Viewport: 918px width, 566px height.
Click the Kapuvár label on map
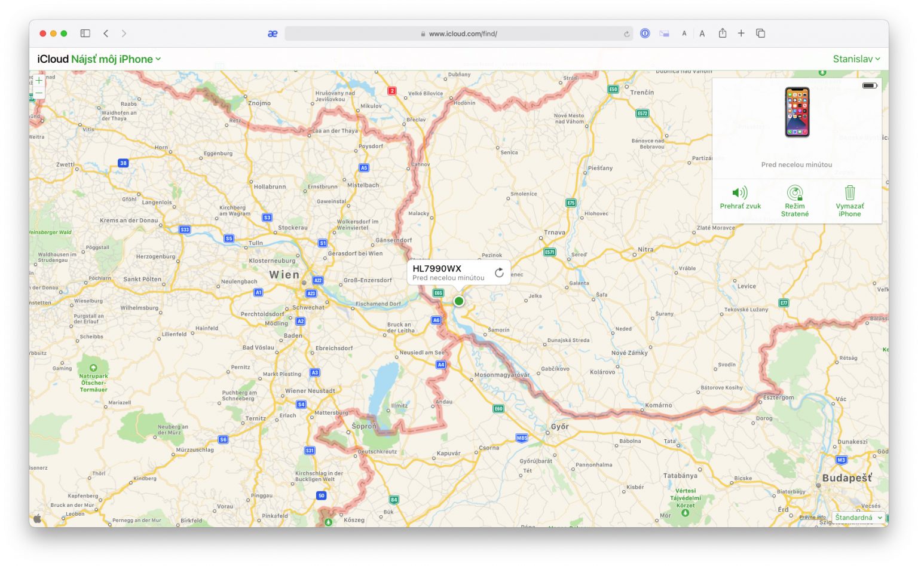pyautogui.click(x=448, y=453)
